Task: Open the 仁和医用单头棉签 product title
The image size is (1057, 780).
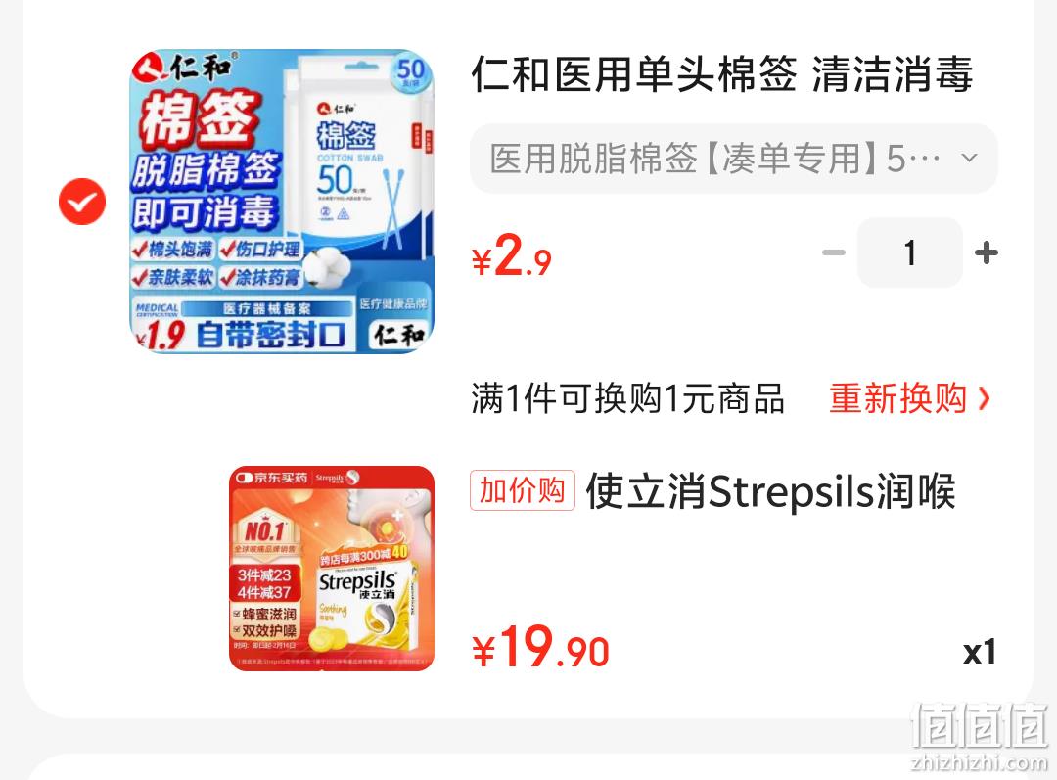Action: tap(722, 74)
